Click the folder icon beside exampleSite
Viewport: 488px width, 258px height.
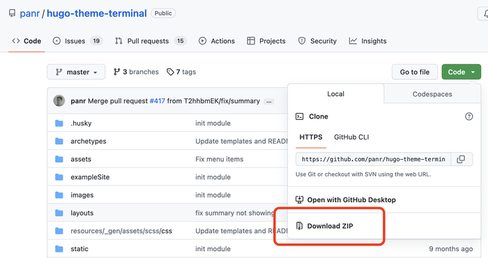(59, 177)
